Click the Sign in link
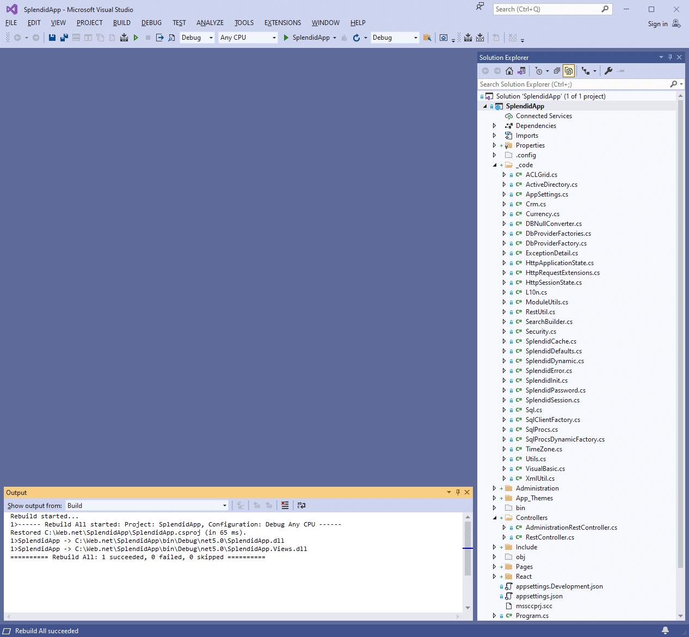The width and height of the screenshot is (689, 637). click(x=657, y=24)
